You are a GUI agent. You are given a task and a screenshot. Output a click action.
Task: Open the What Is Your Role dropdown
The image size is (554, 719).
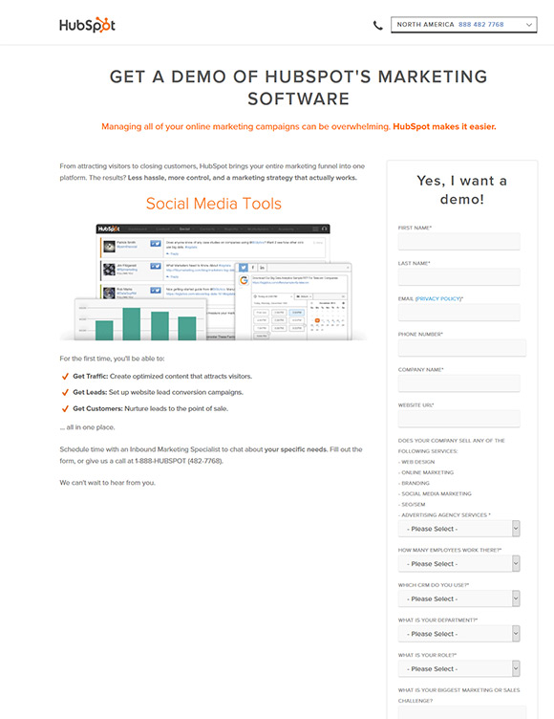458,669
